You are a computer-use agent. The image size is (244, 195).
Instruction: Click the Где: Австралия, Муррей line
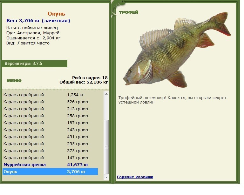point(33,33)
